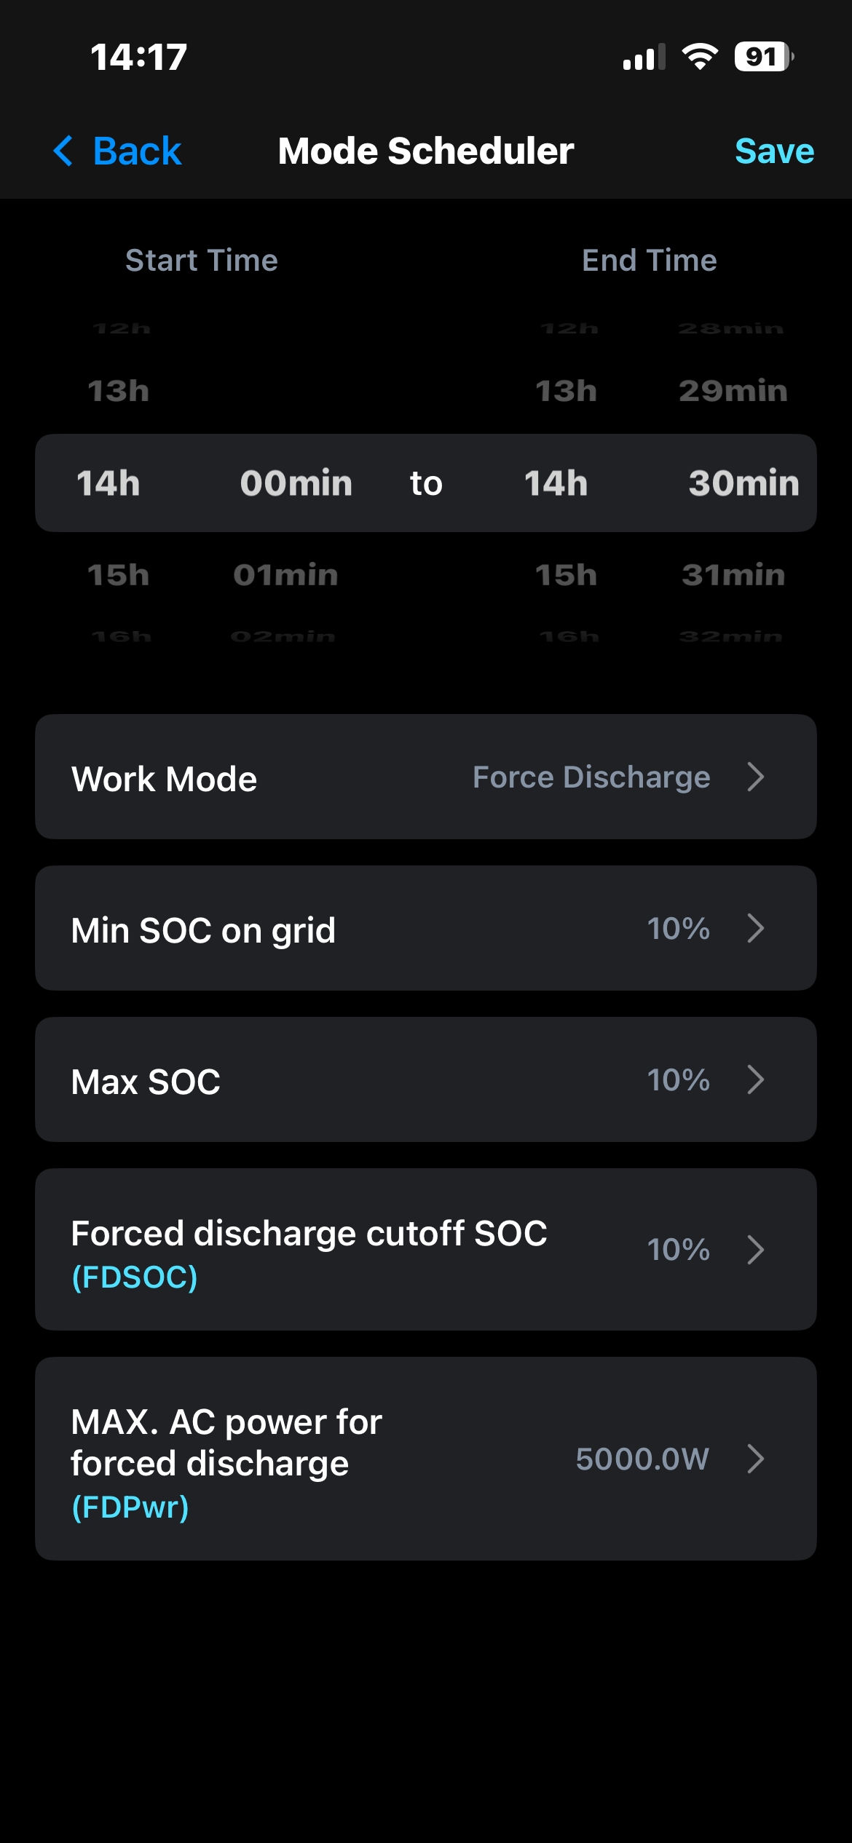The width and height of the screenshot is (852, 1843).
Task: Select 15h in start hour wheel
Action: [x=119, y=575]
